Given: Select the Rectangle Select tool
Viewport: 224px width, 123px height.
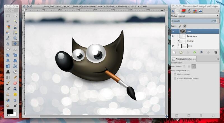Looking at the screenshot, I should [8, 16].
